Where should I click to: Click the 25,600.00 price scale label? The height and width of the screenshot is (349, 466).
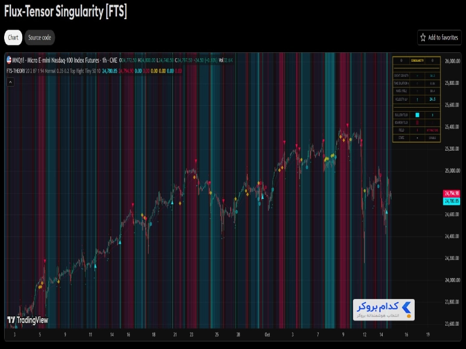(x=453, y=105)
